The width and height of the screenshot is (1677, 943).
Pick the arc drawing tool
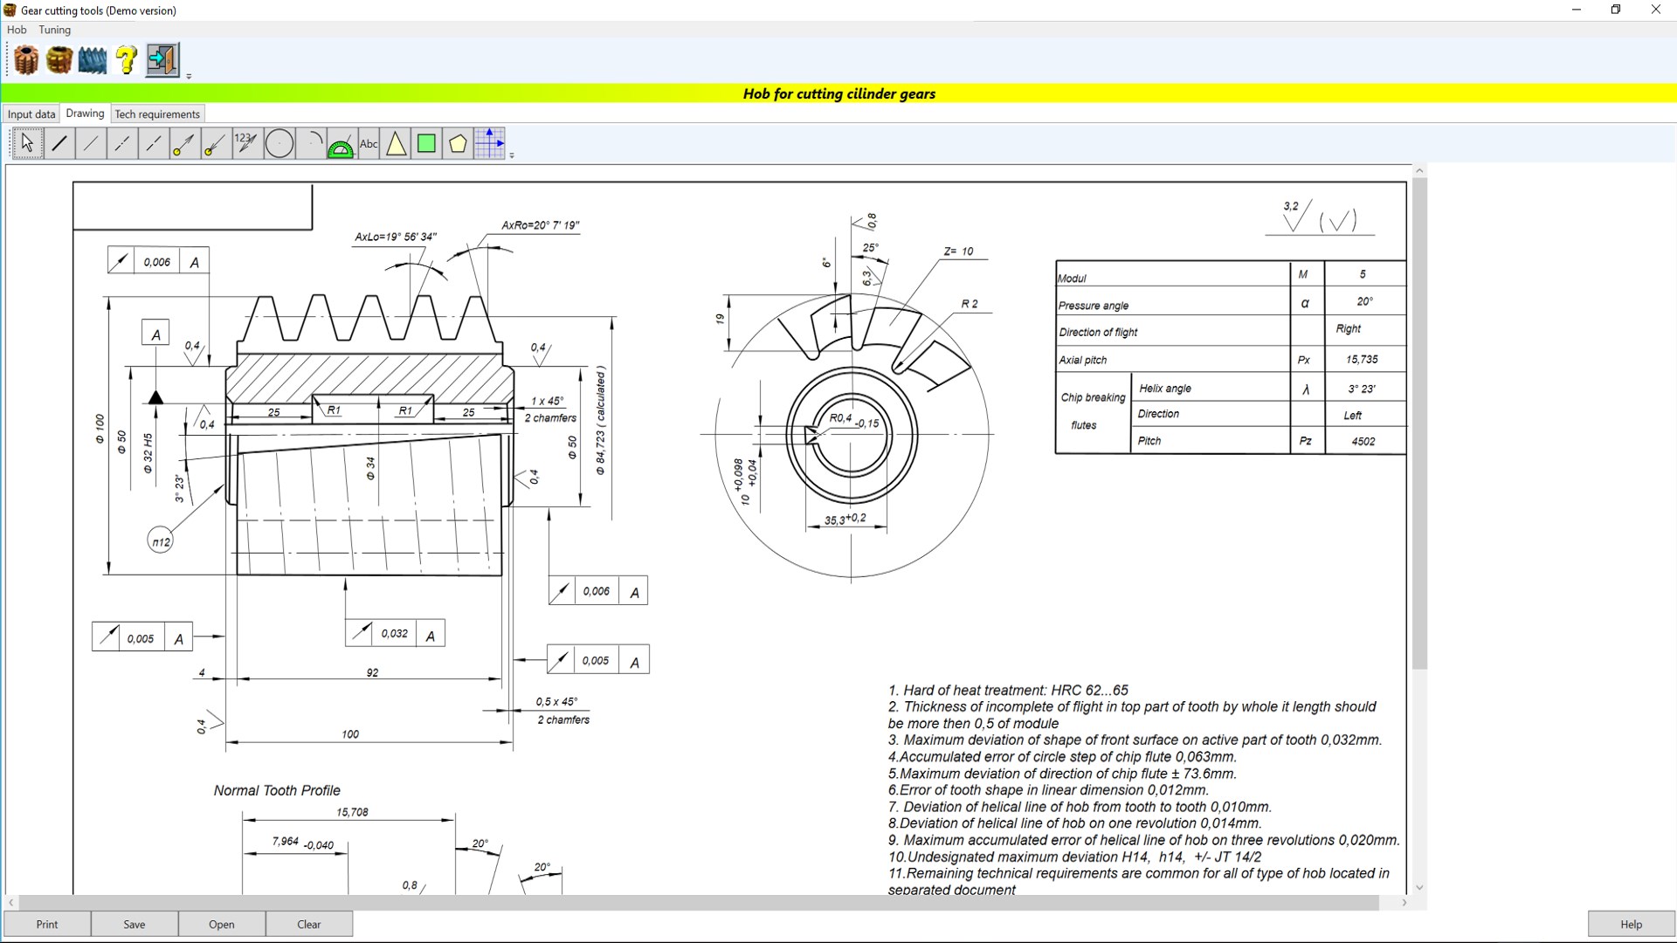pyautogui.click(x=311, y=143)
